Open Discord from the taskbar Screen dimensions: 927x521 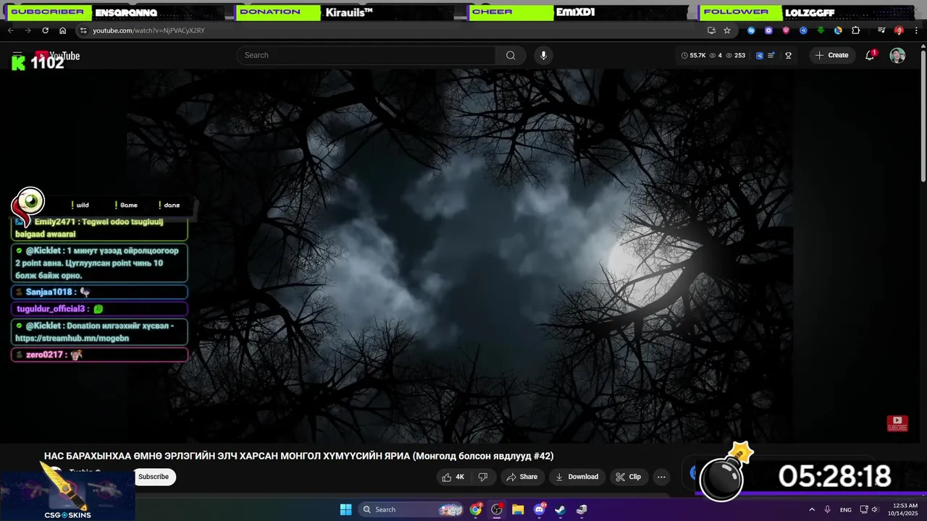click(539, 509)
